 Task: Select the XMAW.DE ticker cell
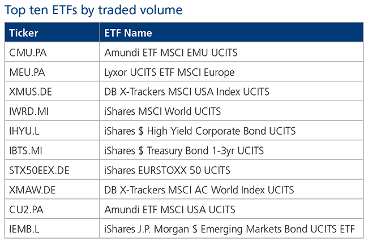click(x=52, y=190)
